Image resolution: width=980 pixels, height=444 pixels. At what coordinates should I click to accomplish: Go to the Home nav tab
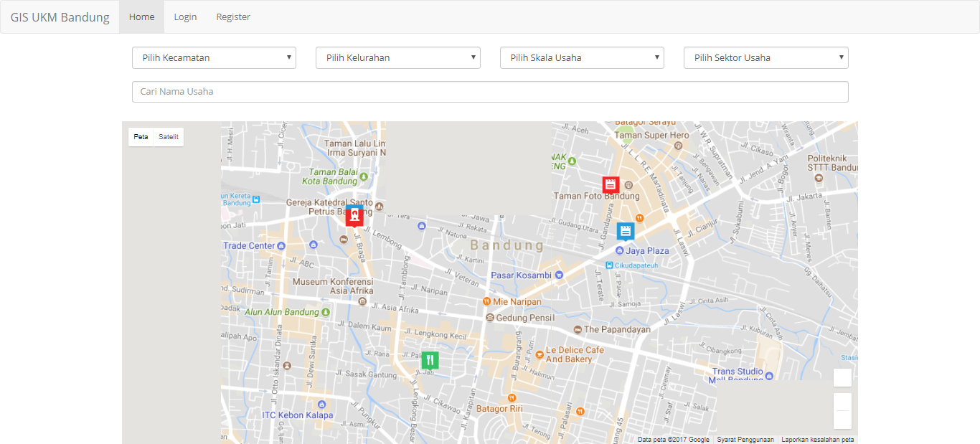[142, 16]
